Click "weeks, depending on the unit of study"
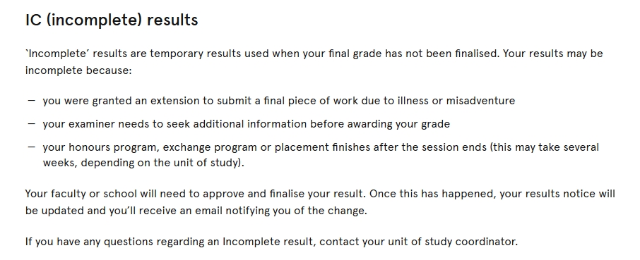640x260 pixels. click(140, 163)
